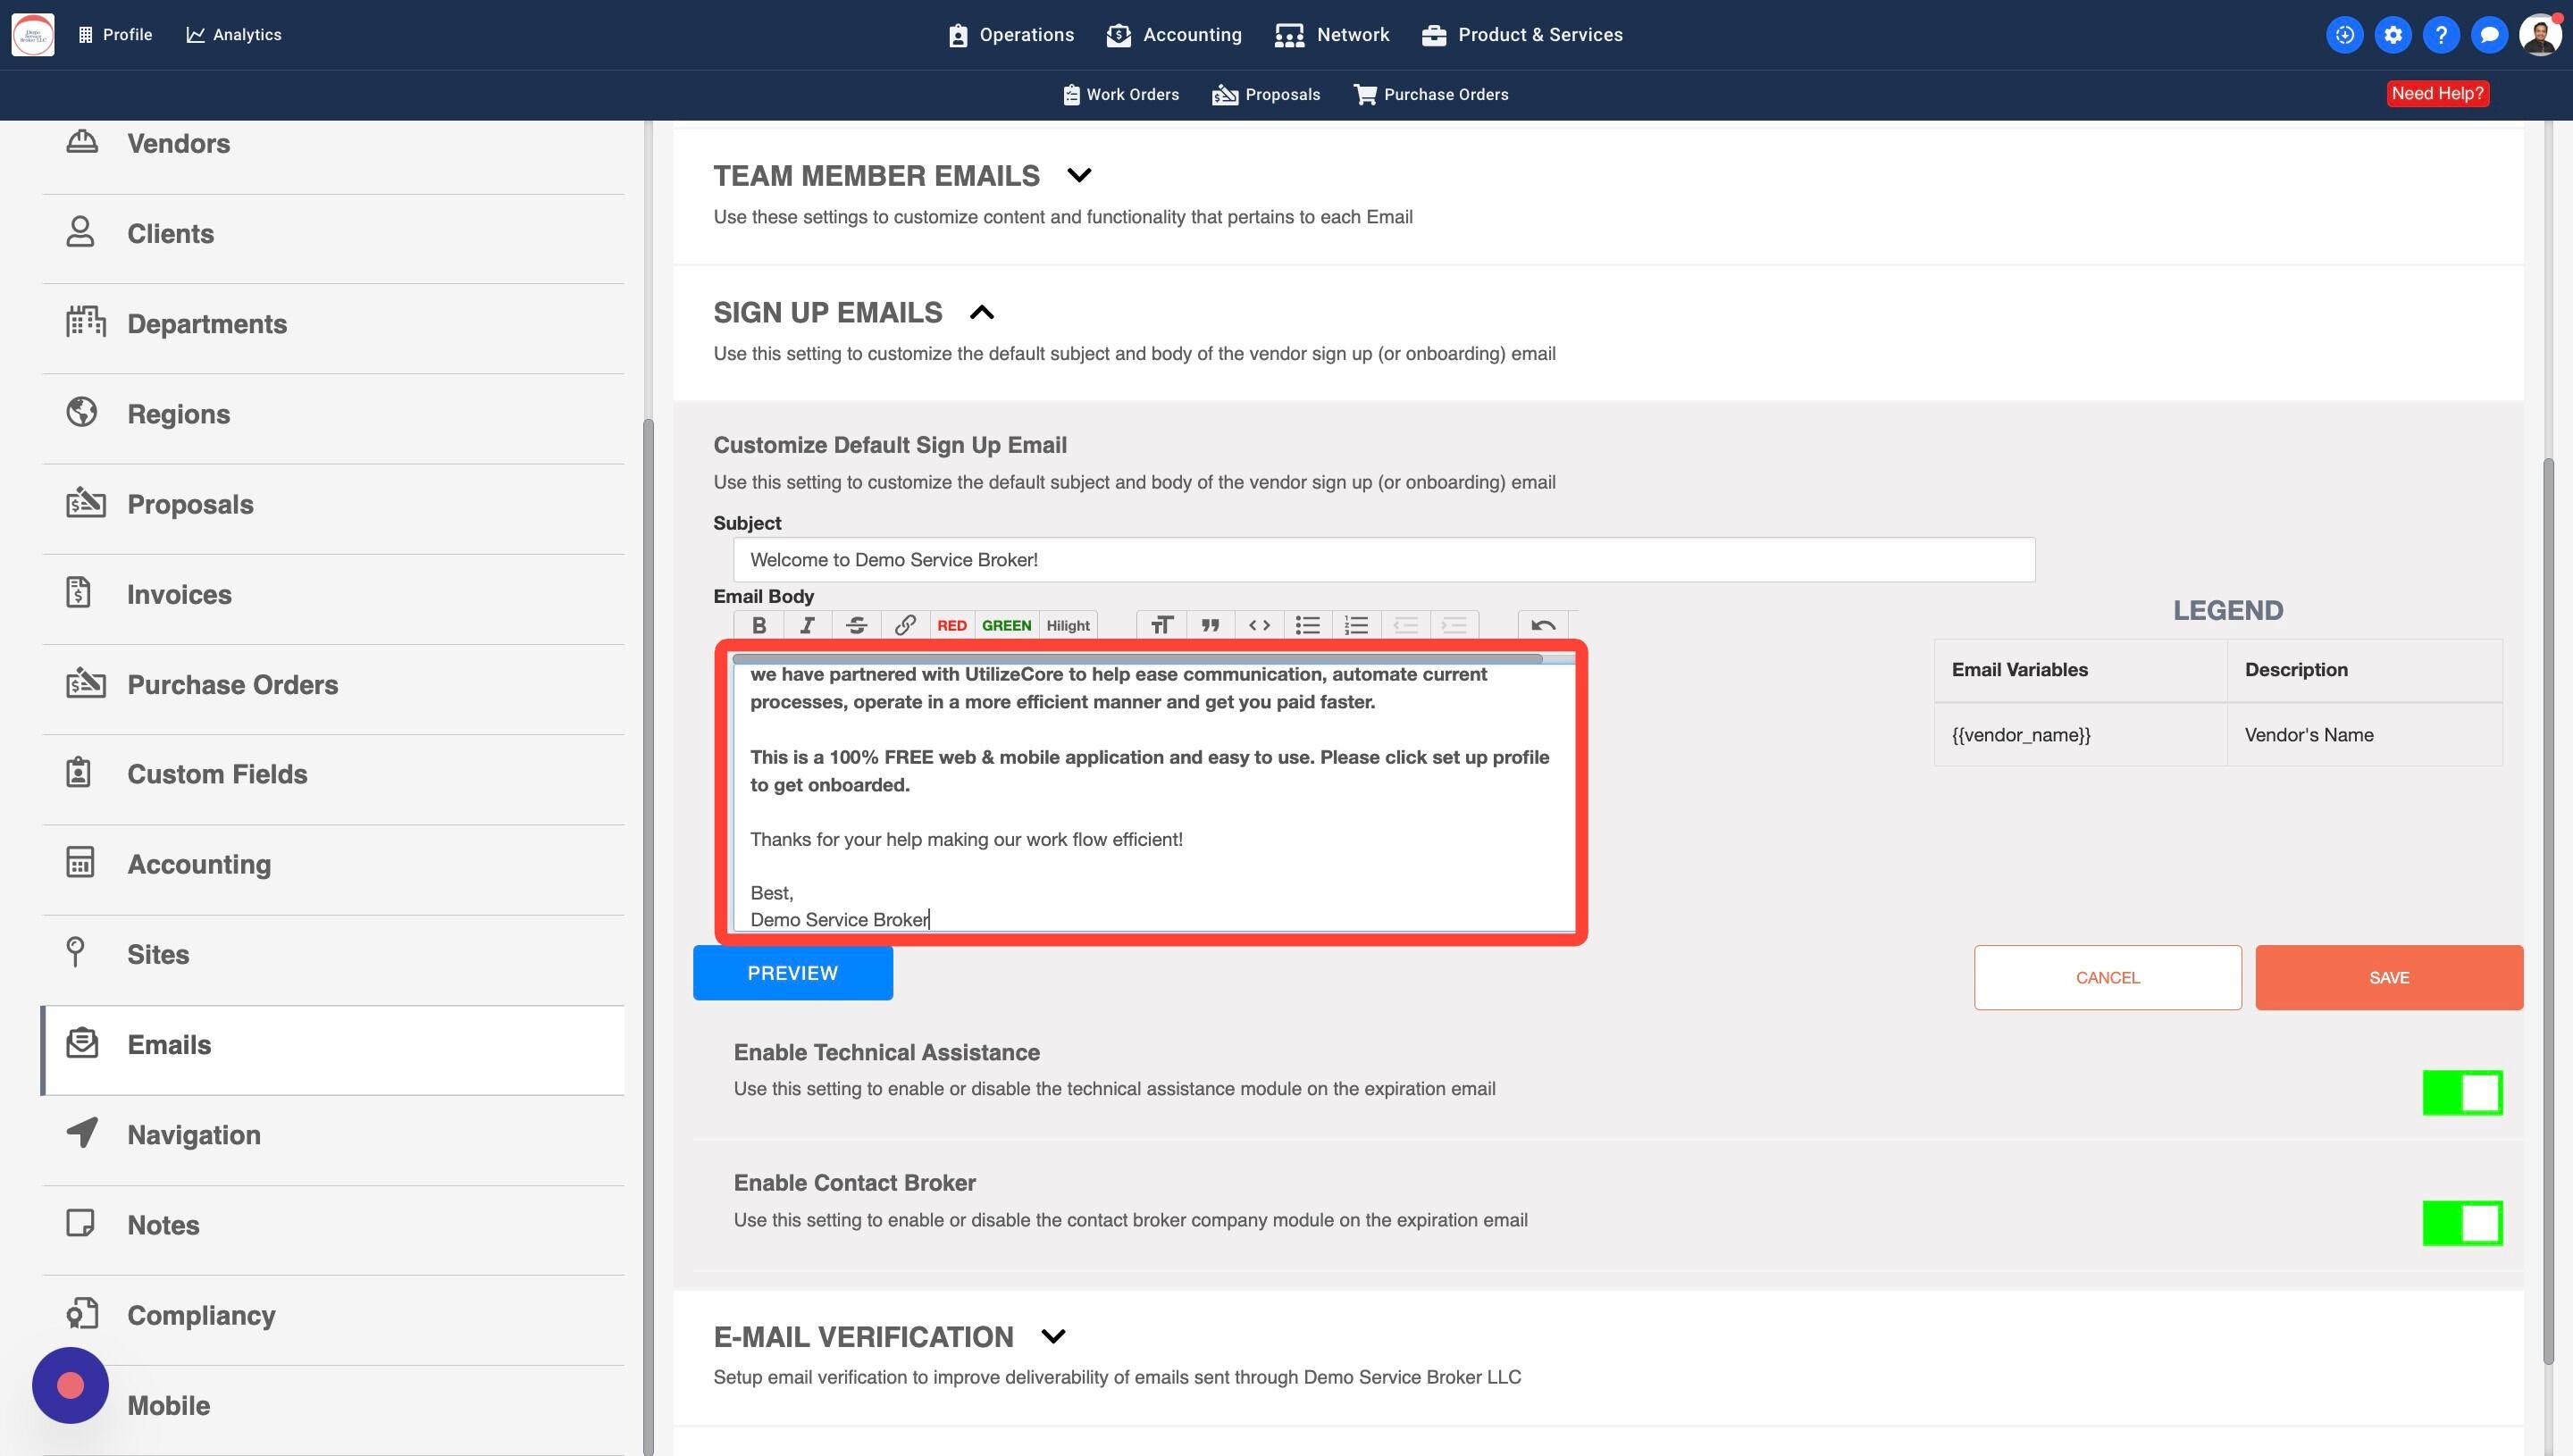Insert a bulleted list in the email body

[1307, 625]
